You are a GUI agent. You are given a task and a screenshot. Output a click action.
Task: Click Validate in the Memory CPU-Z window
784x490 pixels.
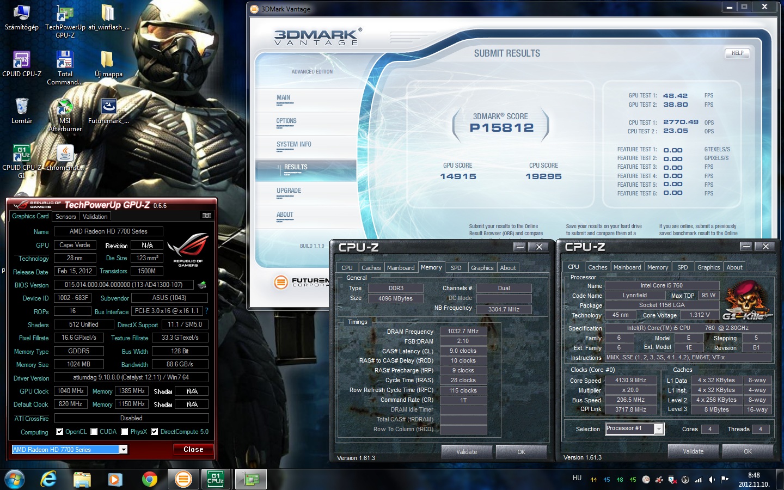pyautogui.click(x=467, y=451)
